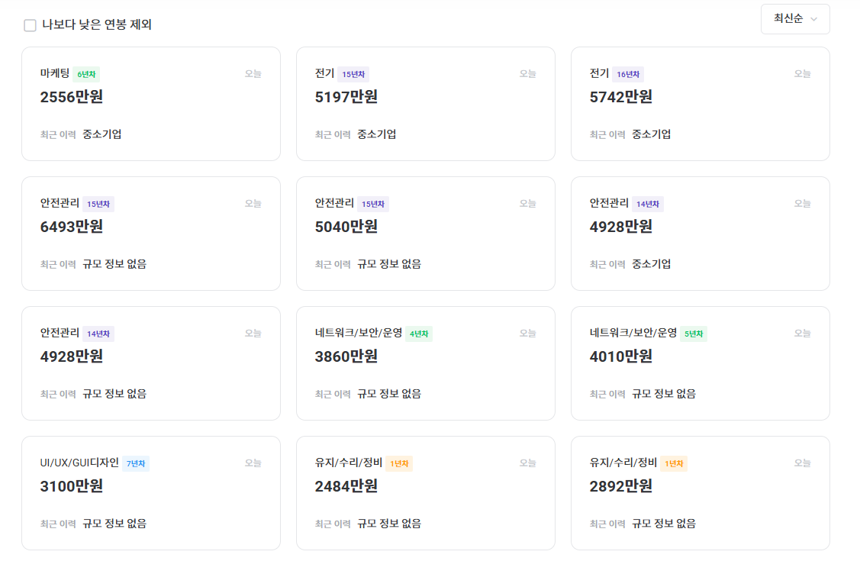View the 전기 16년차 5742만원 listing
The height and width of the screenshot is (574, 860).
point(700,104)
